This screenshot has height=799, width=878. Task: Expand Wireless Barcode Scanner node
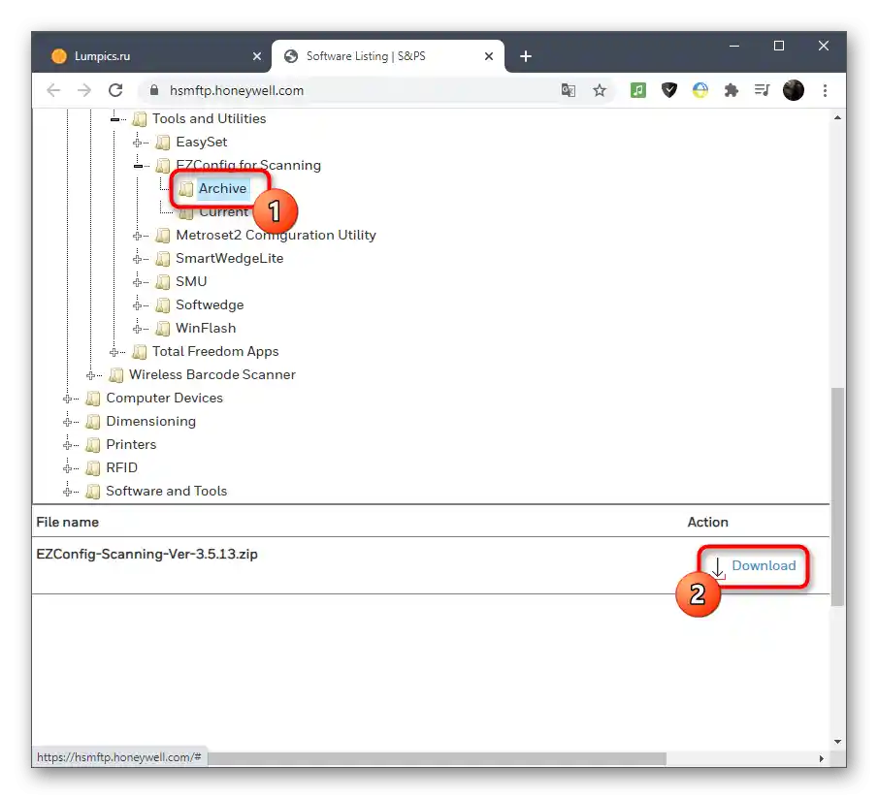(x=91, y=375)
